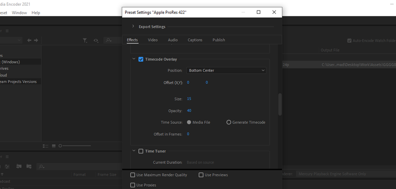Click the Offset in Frames value

pyautogui.click(x=188, y=134)
